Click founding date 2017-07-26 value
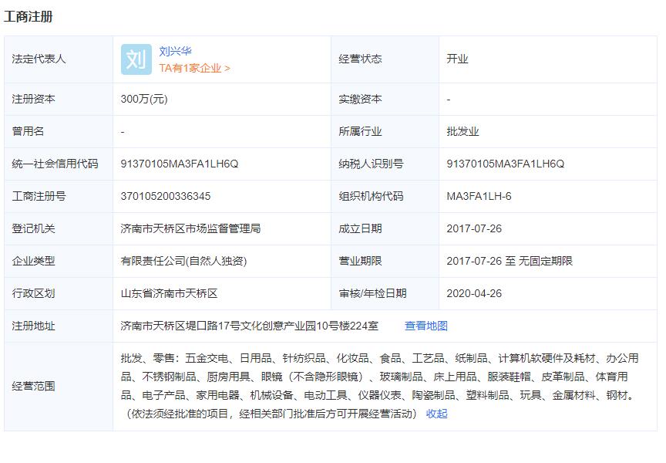666x463 pixels. 474,228
